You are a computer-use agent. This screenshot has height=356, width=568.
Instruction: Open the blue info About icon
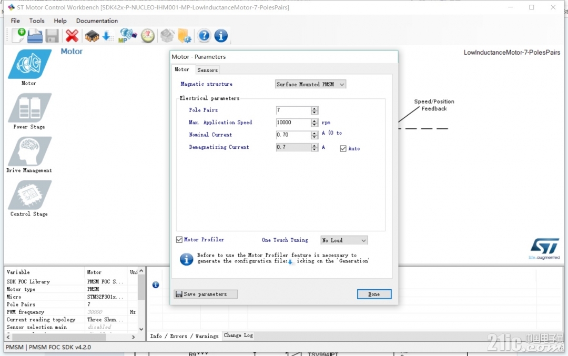[221, 35]
